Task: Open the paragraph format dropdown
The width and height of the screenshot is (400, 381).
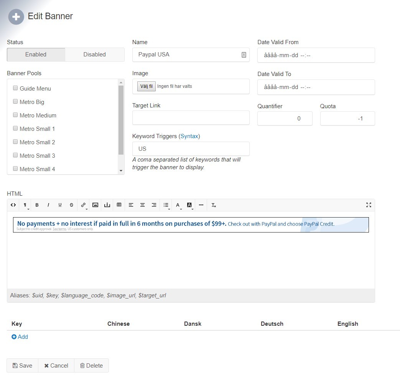Action: 25,205
